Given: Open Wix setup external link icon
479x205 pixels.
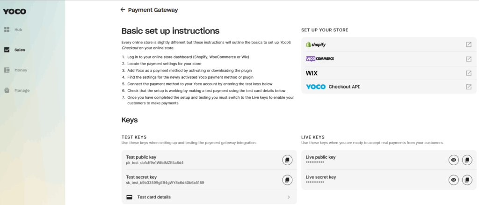Looking at the screenshot, I should point(468,73).
